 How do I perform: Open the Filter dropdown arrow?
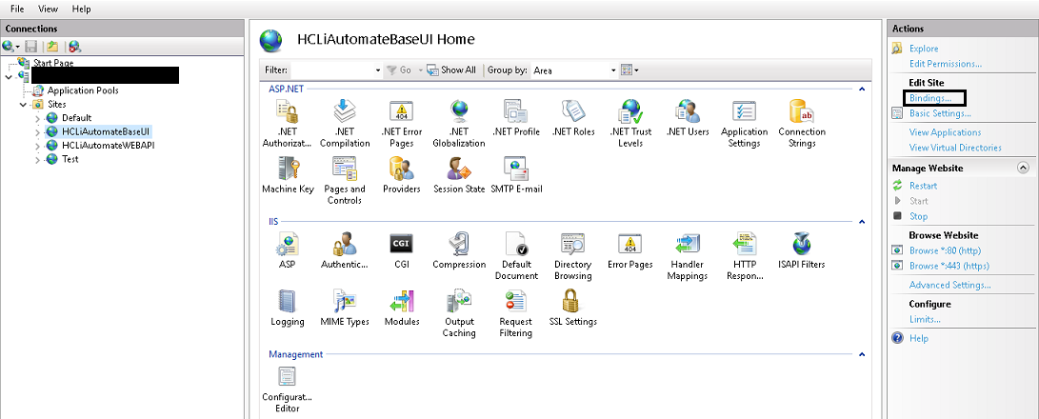(378, 70)
